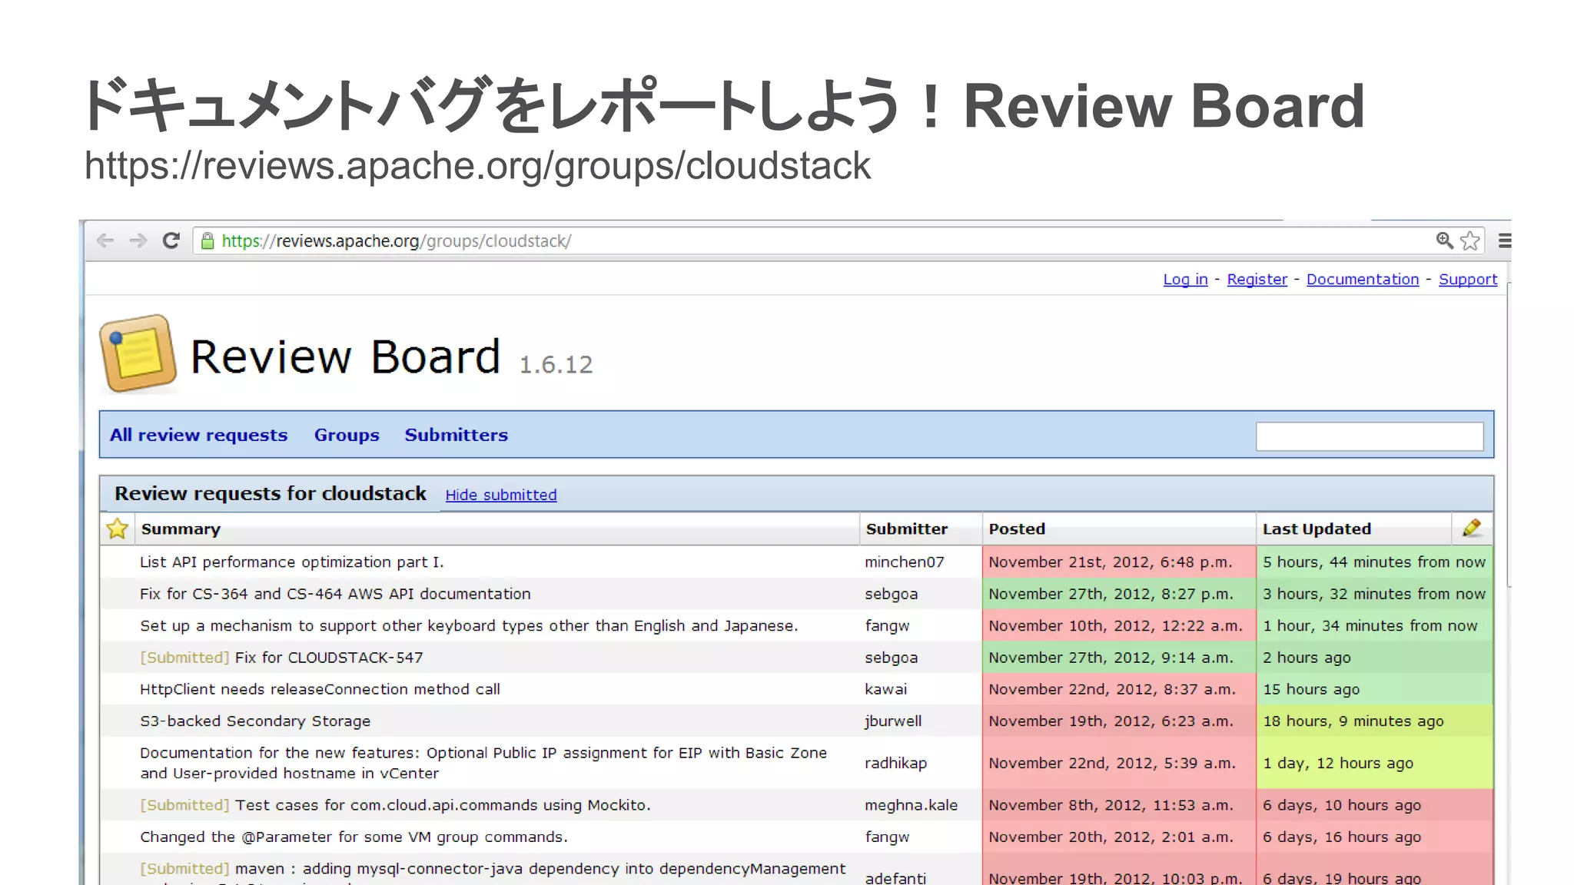Click the pencil edit columns icon
This screenshot has width=1574, height=885.
tap(1472, 528)
